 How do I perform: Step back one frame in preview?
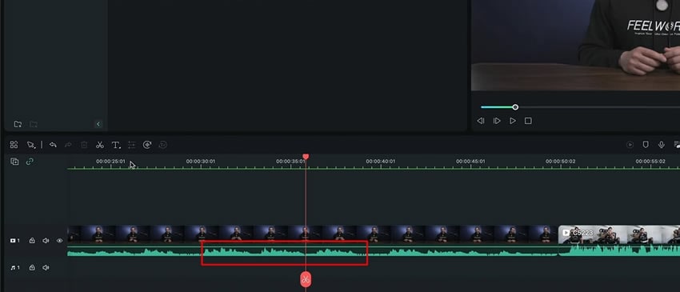coord(481,121)
